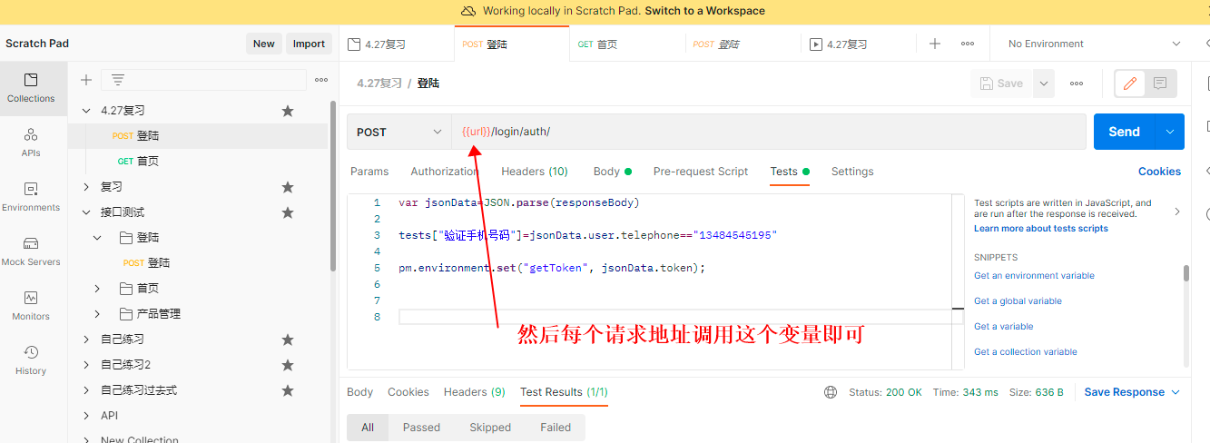Switch to the Authorization tab
The height and width of the screenshot is (443, 1210).
pos(444,172)
